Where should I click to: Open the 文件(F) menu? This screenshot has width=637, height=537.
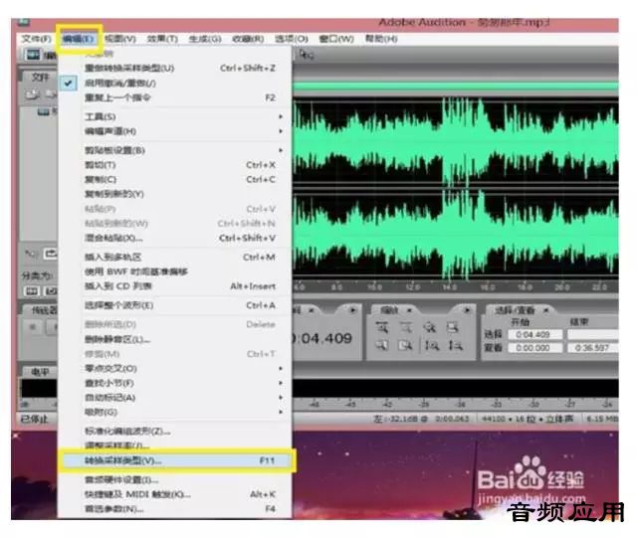coord(36,39)
